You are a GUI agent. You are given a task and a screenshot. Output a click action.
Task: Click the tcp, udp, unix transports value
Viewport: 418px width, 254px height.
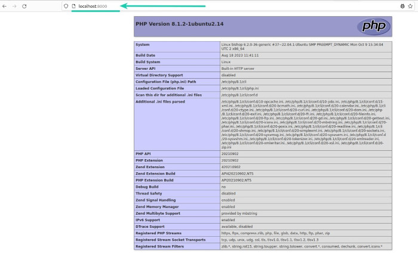click(x=270, y=240)
